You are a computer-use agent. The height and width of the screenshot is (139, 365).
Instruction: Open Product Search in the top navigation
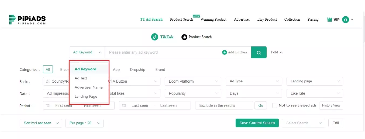(181, 19)
